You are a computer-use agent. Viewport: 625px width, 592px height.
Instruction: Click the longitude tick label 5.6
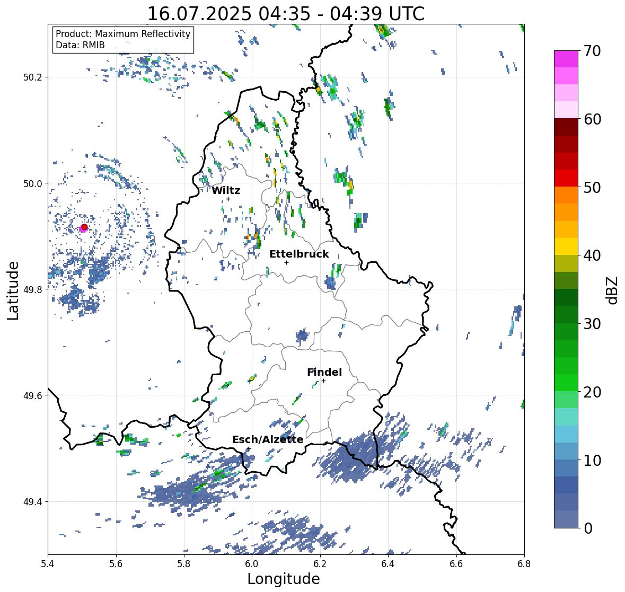[x=116, y=563]
